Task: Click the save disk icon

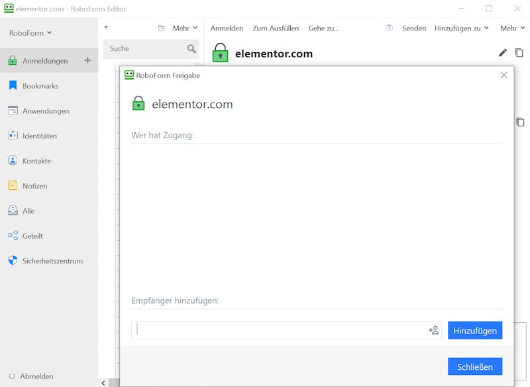Action: 390,28
